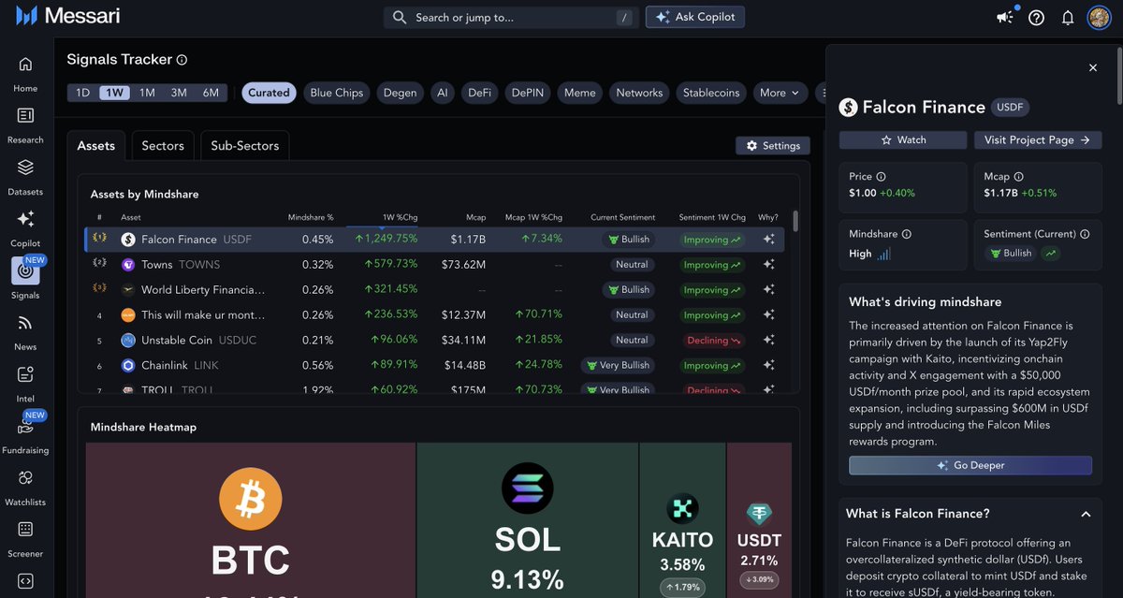
Task: Switch to the Assets tab
Action: pyautogui.click(x=96, y=146)
